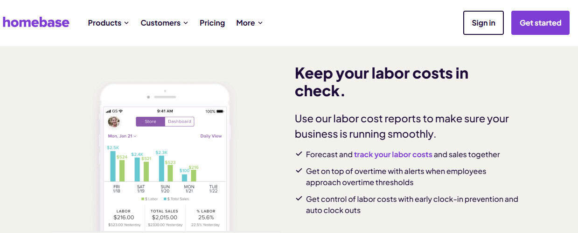Open the Mon, Jan 21 date dropdown
The width and height of the screenshot is (578, 233).
point(122,136)
